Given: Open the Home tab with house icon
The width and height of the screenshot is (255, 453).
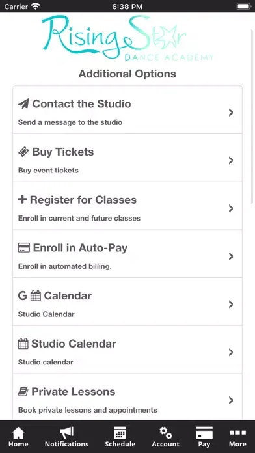Looking at the screenshot, I should click(18, 437).
